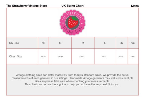
Task: Select the XXL size header cell
Action: click(133, 43)
